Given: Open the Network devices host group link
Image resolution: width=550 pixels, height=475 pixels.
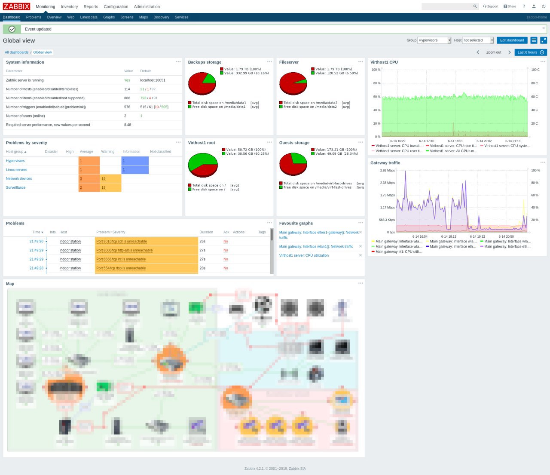Looking at the screenshot, I should pos(19,179).
